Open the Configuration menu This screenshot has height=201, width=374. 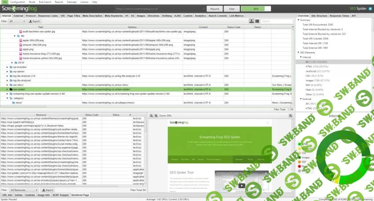18,2
